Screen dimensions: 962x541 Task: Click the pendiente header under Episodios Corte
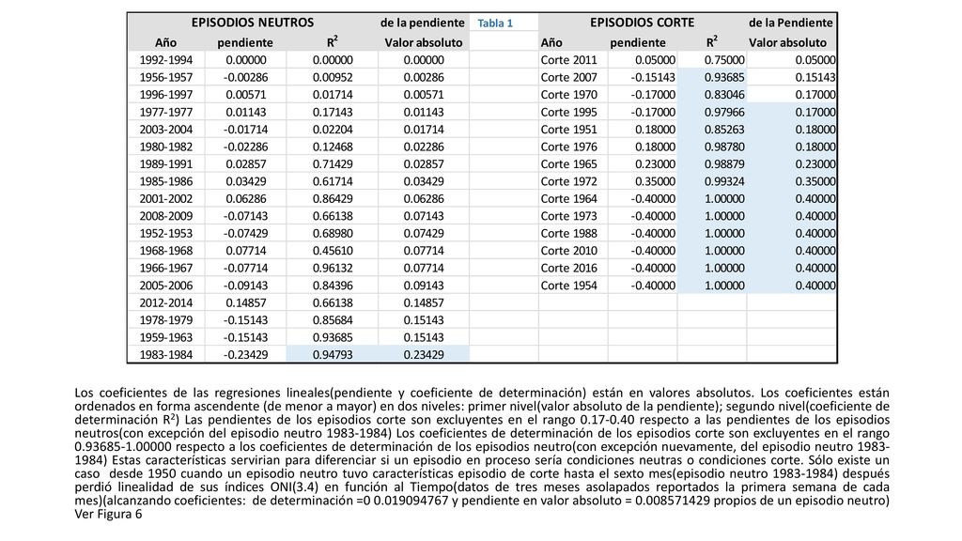(638, 42)
